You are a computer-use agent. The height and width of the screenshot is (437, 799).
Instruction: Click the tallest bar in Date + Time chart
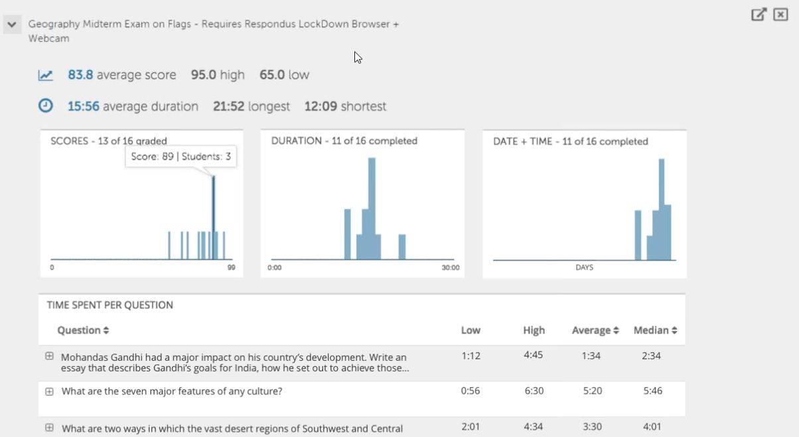[x=661, y=209]
